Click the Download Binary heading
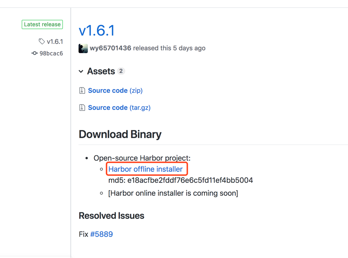This screenshot has width=348, height=258. click(120, 134)
